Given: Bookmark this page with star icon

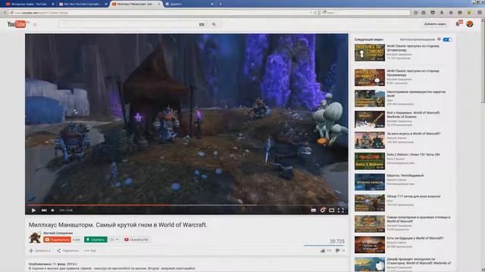Looking at the screenshot, I should [x=416, y=13].
